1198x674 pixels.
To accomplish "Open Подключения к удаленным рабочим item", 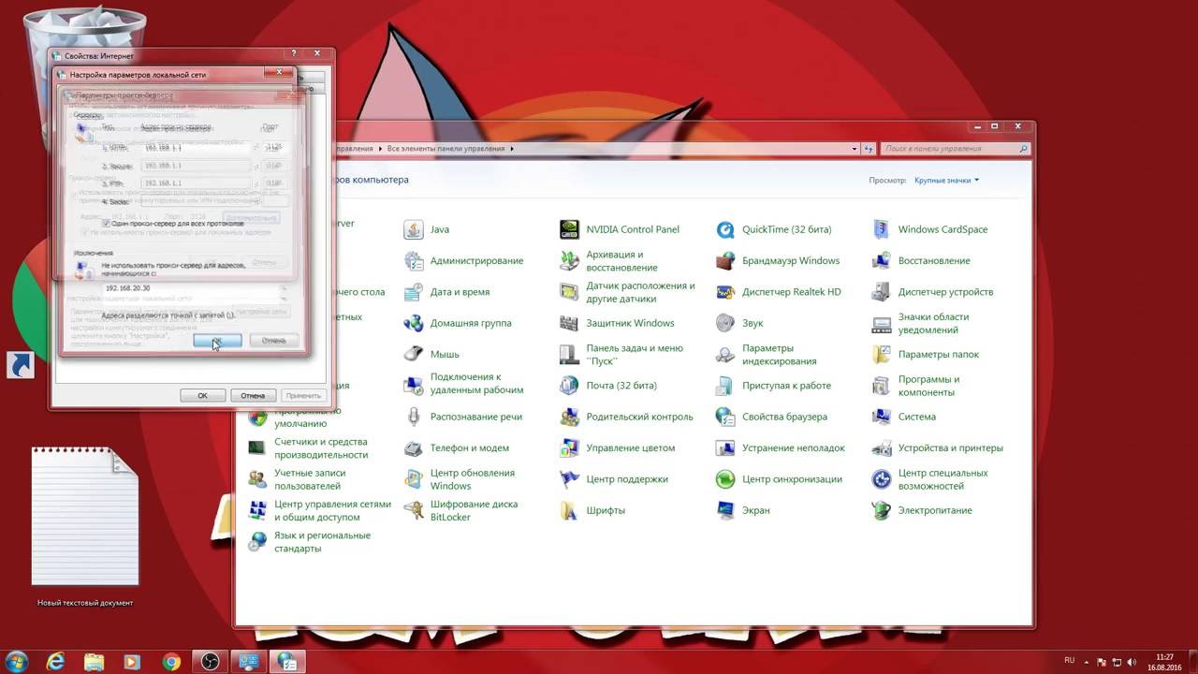I will [x=463, y=385].
